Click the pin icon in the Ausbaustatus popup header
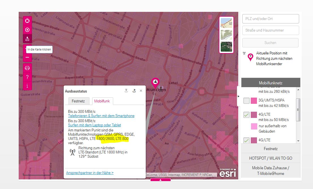Screen dimensions: 313x189 pos(126,91)
